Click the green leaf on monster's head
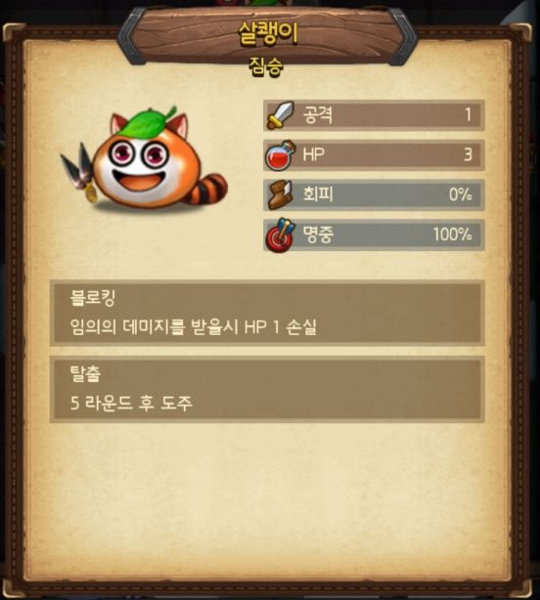 click(146, 122)
